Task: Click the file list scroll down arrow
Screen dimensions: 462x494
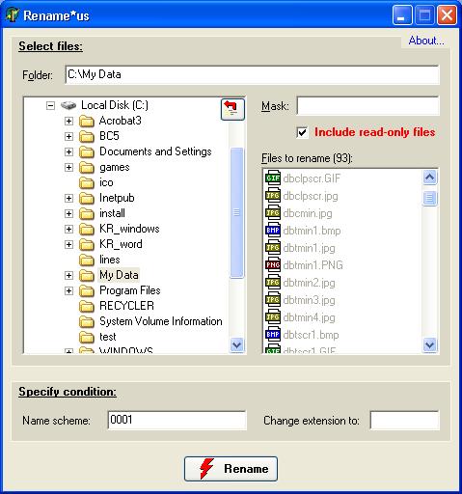Action: pos(430,345)
